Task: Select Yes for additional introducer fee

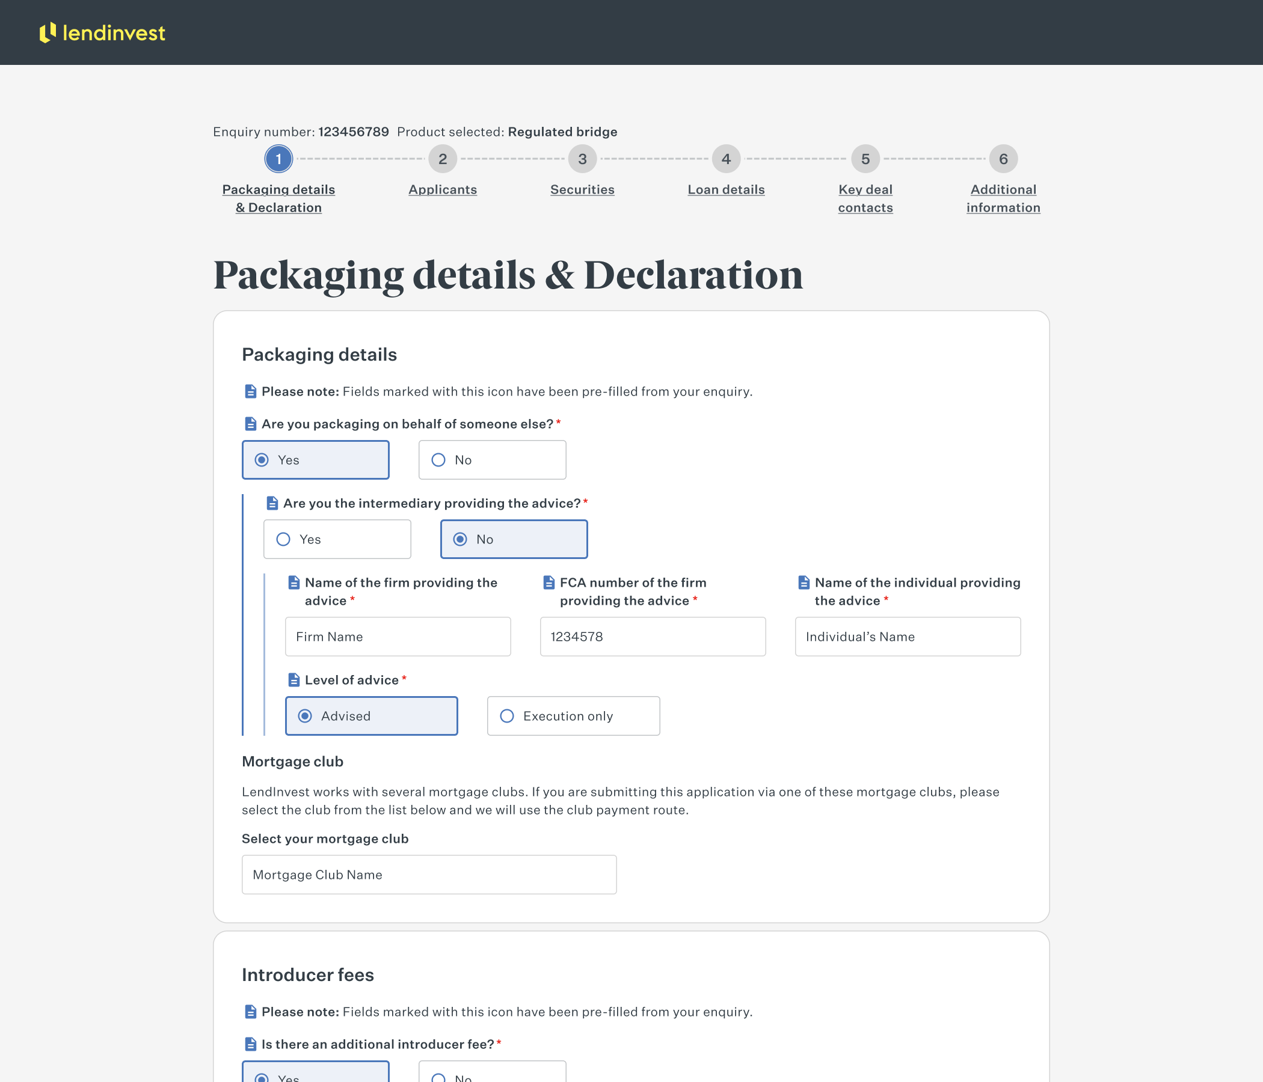Action: (316, 1072)
